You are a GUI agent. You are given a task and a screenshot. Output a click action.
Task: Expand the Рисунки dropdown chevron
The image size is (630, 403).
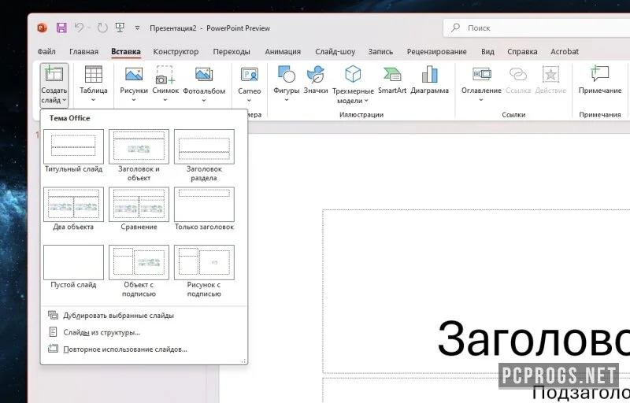tap(134, 100)
